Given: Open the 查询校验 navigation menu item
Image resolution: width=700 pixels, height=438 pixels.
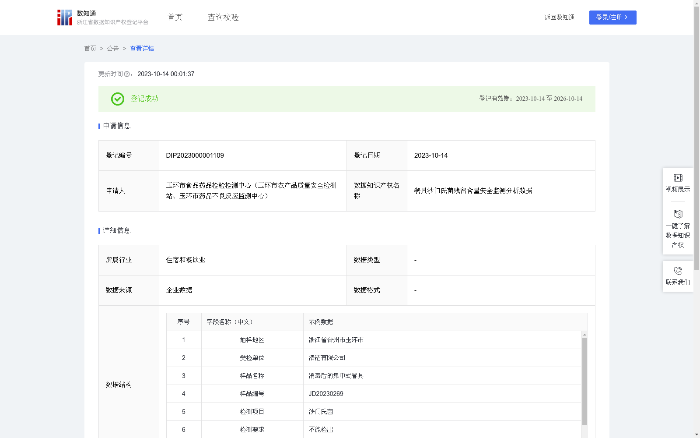Looking at the screenshot, I should pyautogui.click(x=223, y=18).
